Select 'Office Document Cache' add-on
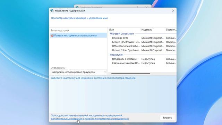 click(x=126, y=46)
